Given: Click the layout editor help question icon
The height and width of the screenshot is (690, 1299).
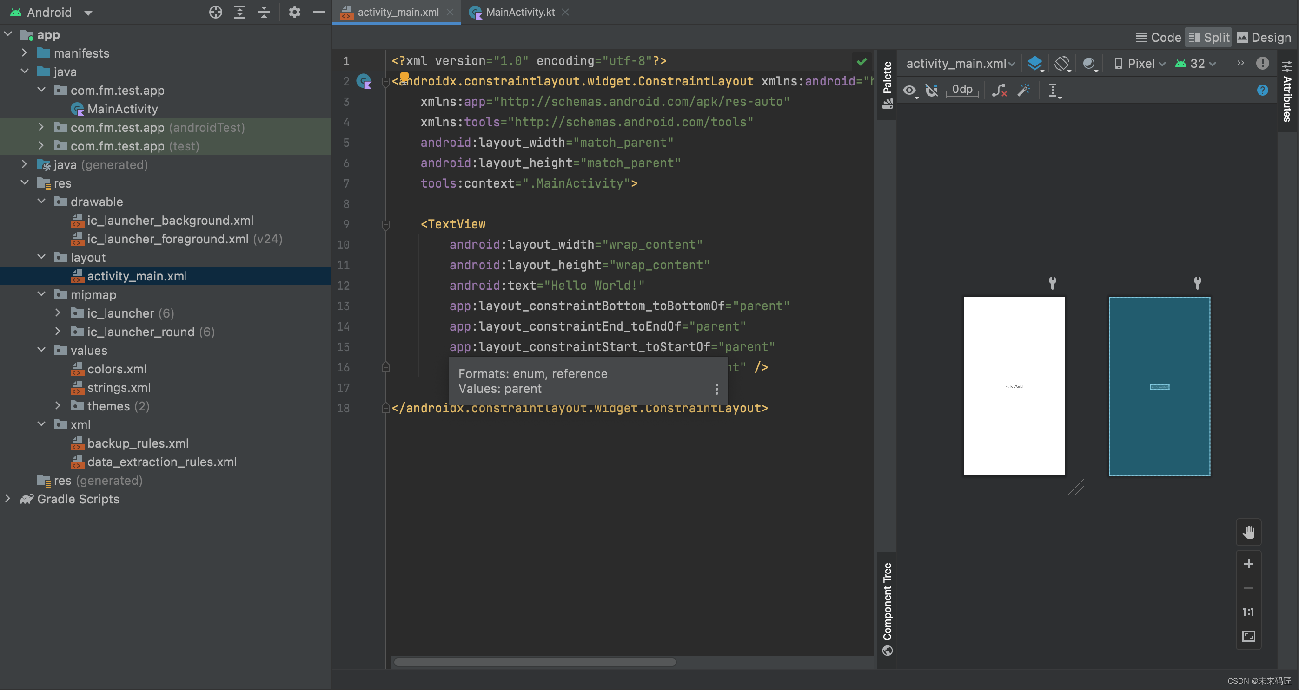Looking at the screenshot, I should click(x=1262, y=90).
